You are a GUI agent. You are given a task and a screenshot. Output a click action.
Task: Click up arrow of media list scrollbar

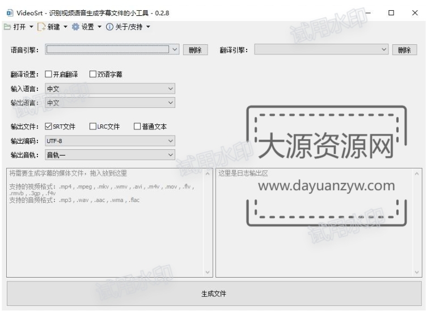208,174
